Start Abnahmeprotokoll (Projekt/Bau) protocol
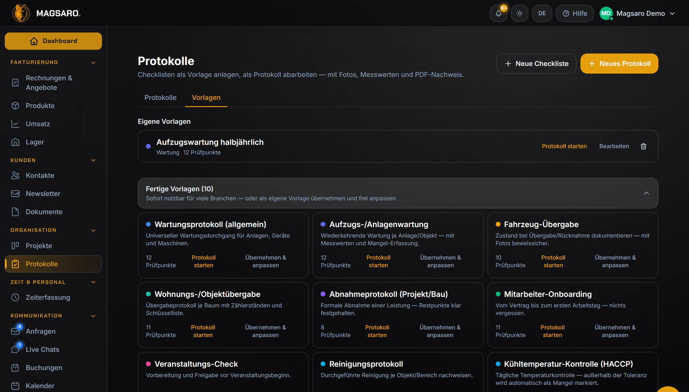Screen dimensions: 689x392 click(x=377, y=331)
